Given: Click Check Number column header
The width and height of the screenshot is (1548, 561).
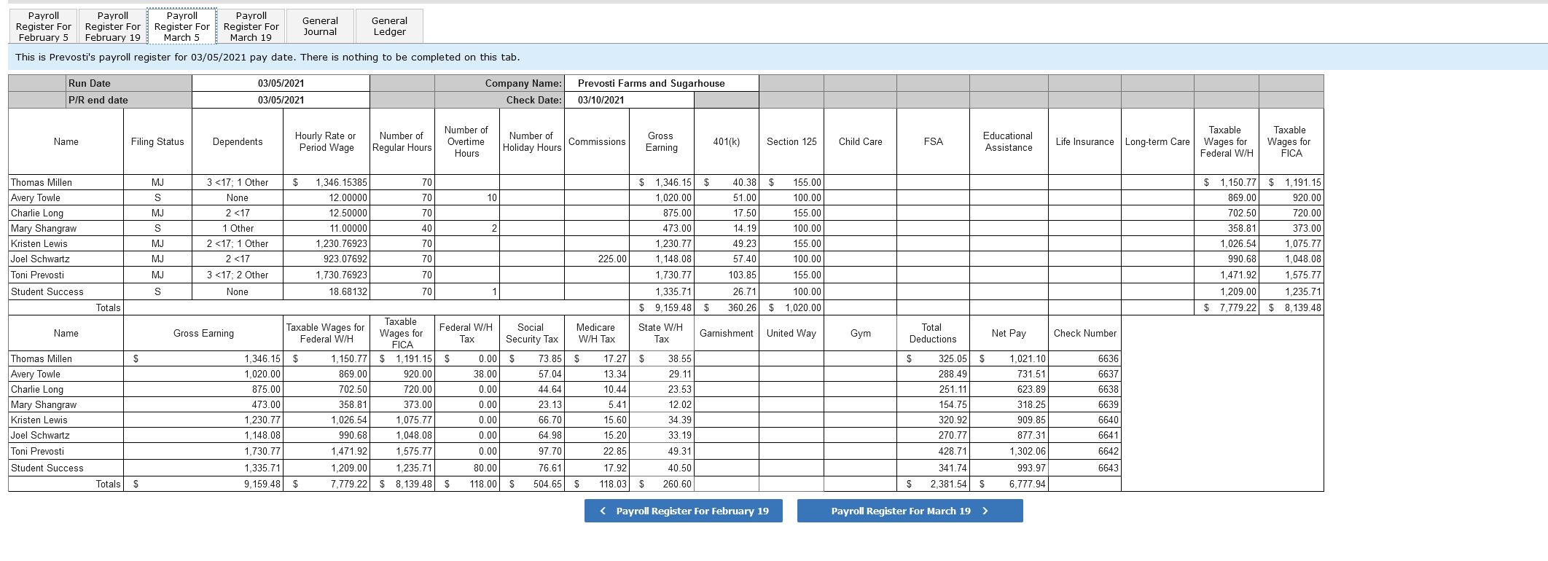Looking at the screenshot, I should [1085, 333].
